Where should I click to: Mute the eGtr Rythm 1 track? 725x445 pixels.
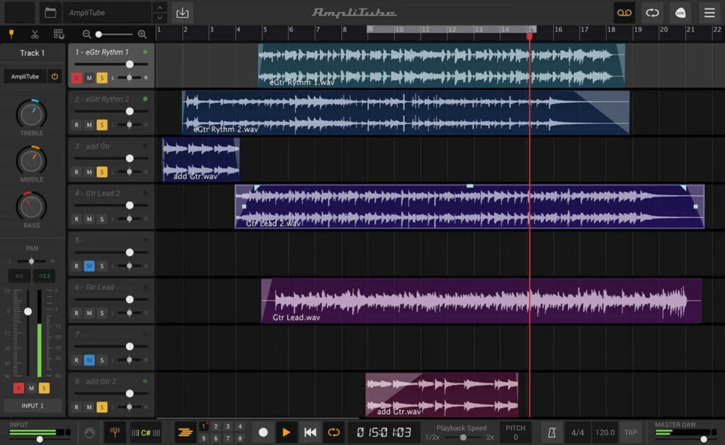90,78
